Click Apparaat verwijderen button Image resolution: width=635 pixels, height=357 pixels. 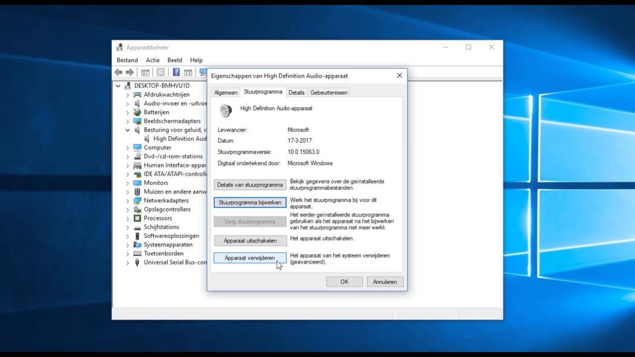[x=250, y=258]
